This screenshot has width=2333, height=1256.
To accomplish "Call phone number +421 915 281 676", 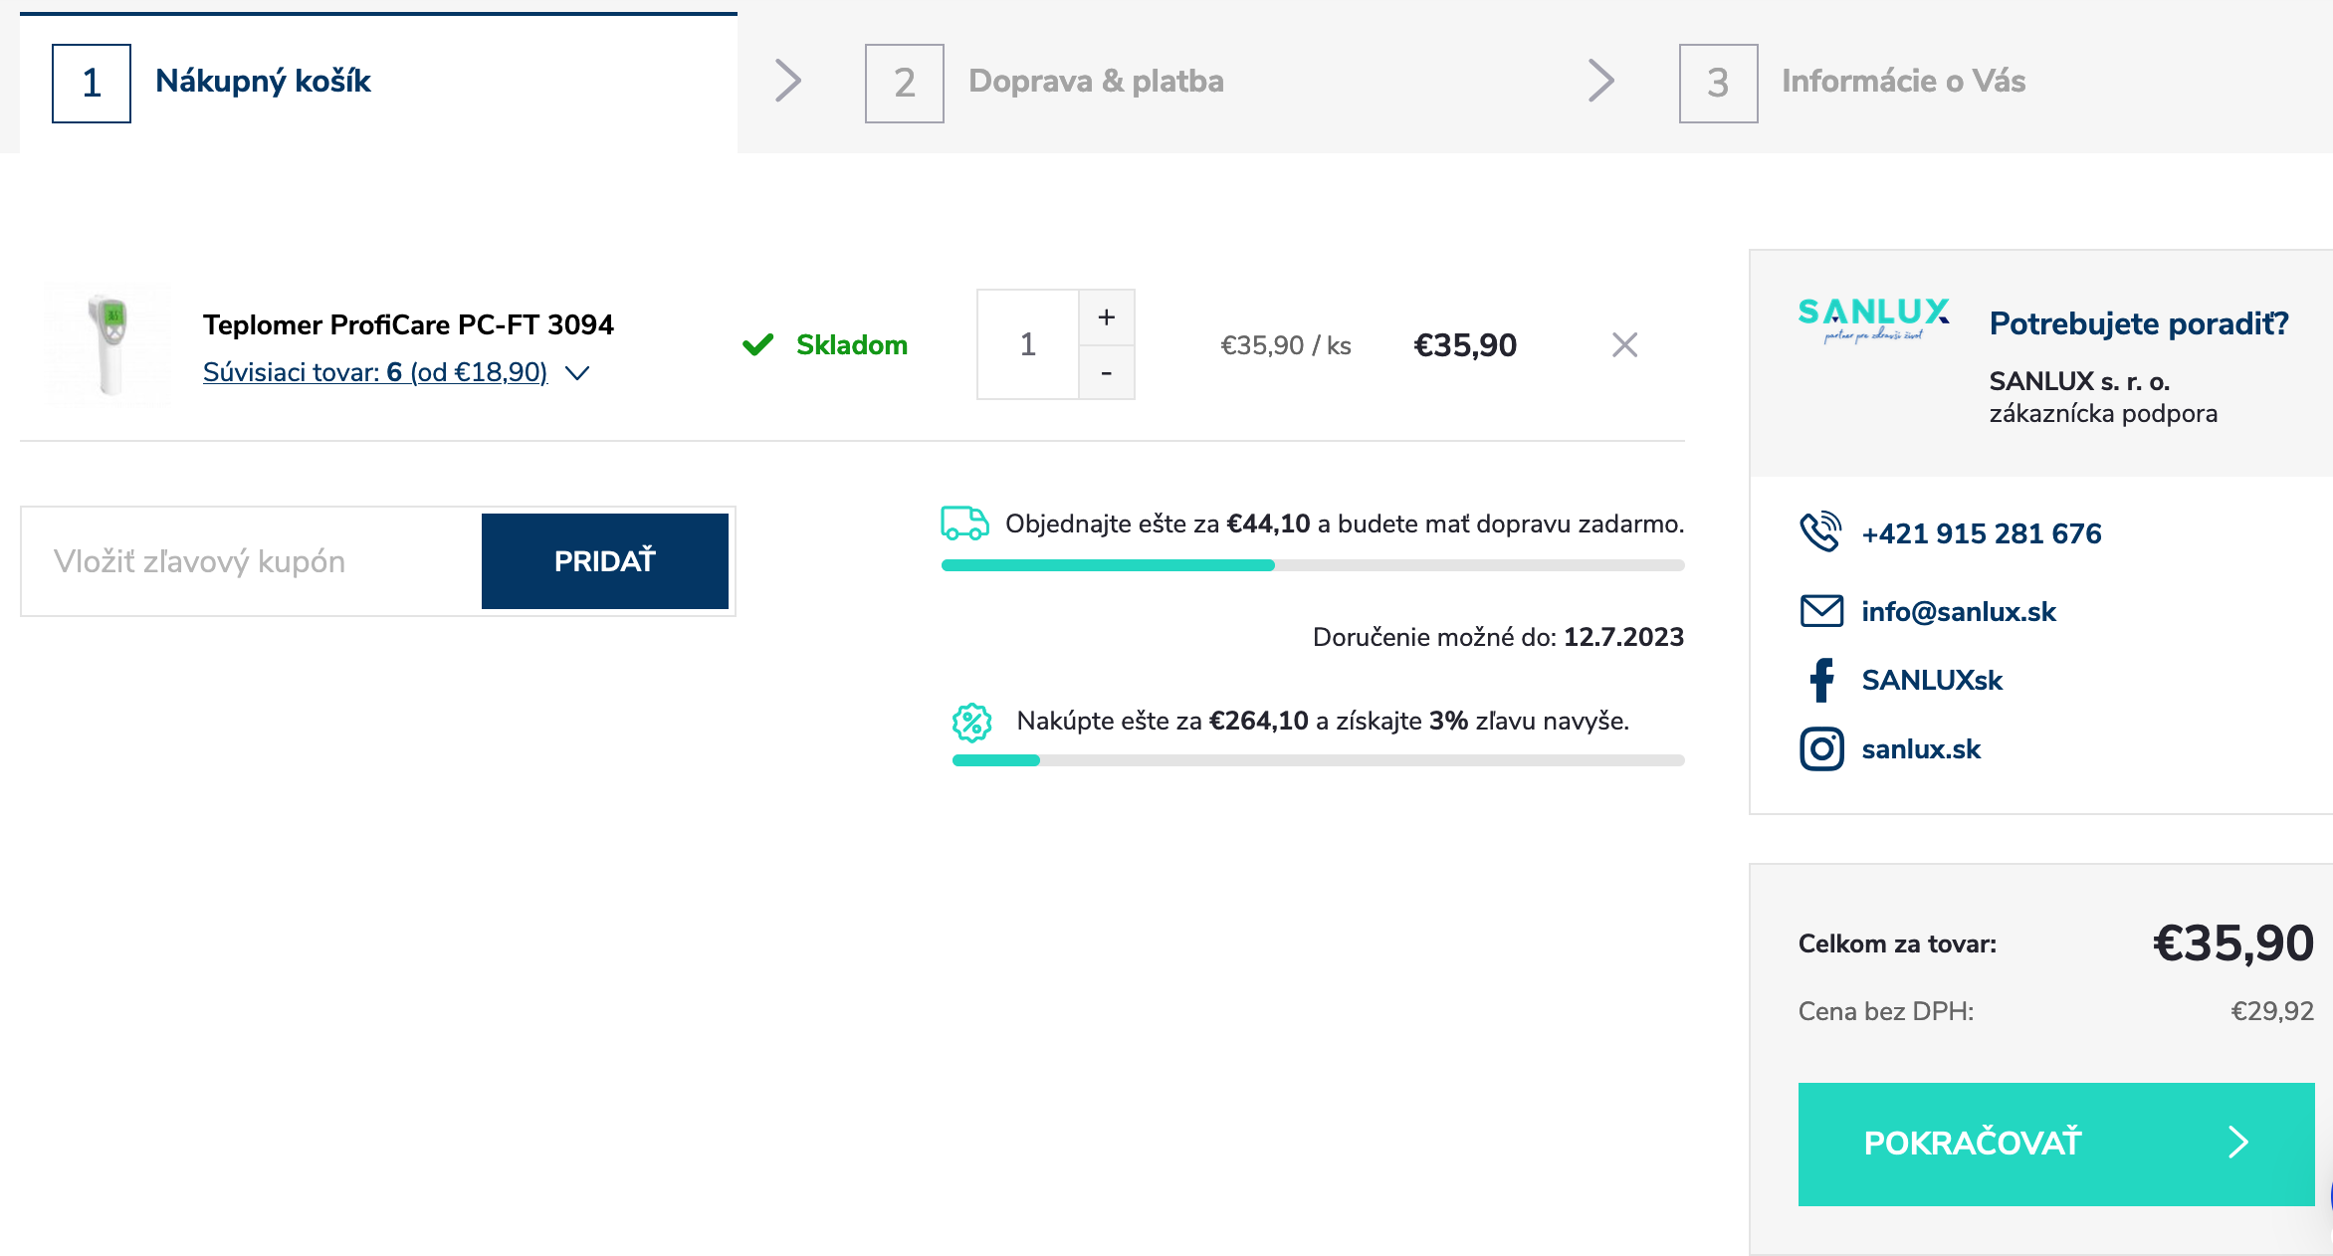I will 1982,533.
